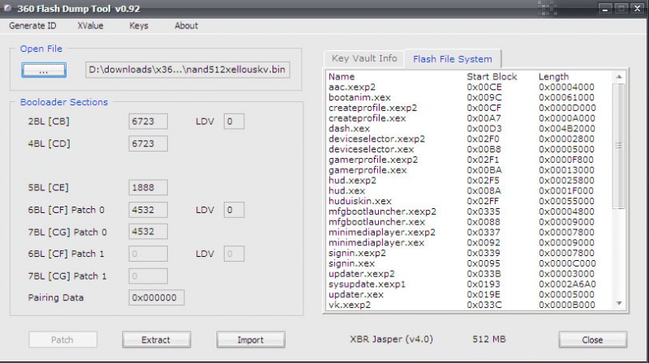This screenshot has width=649, height=363.
Task: Select the updater.xexp2 row
Action: click(469, 274)
